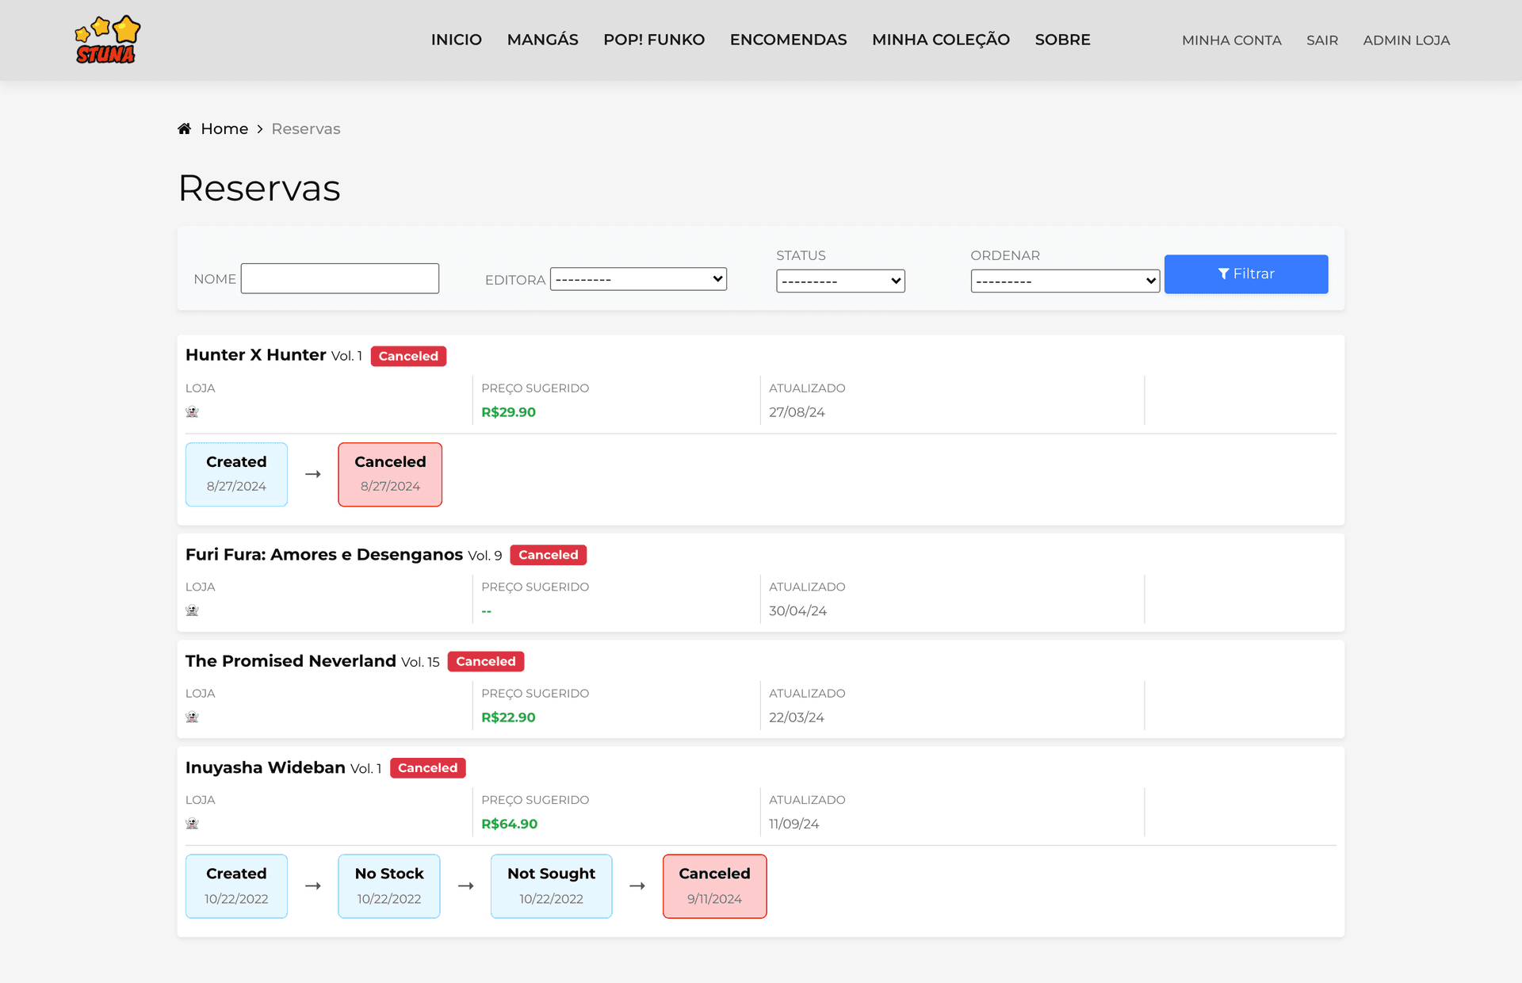The width and height of the screenshot is (1522, 983).
Task: Click the Hunter X Hunter title
Action: 255,355
